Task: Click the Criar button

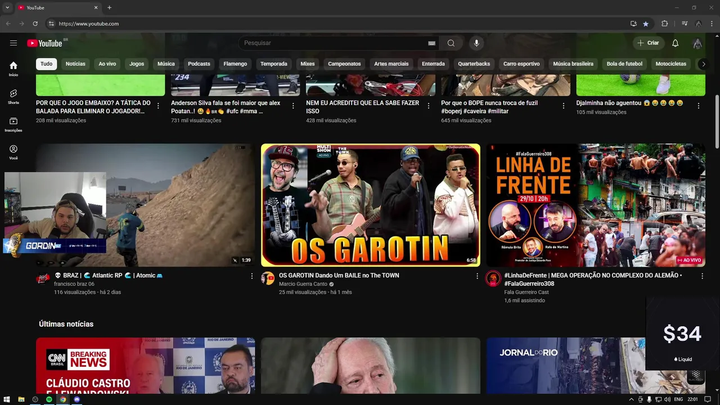Action: coord(648,43)
